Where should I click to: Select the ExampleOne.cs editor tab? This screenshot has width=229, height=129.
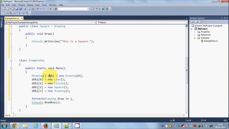pos(12,18)
